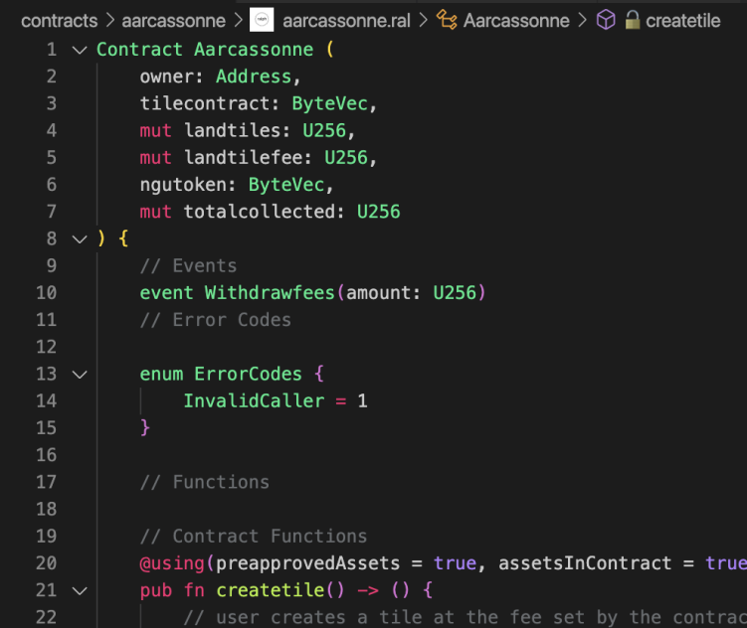Click 'ngutoken' field name
747x628 pixels.
pos(183,185)
